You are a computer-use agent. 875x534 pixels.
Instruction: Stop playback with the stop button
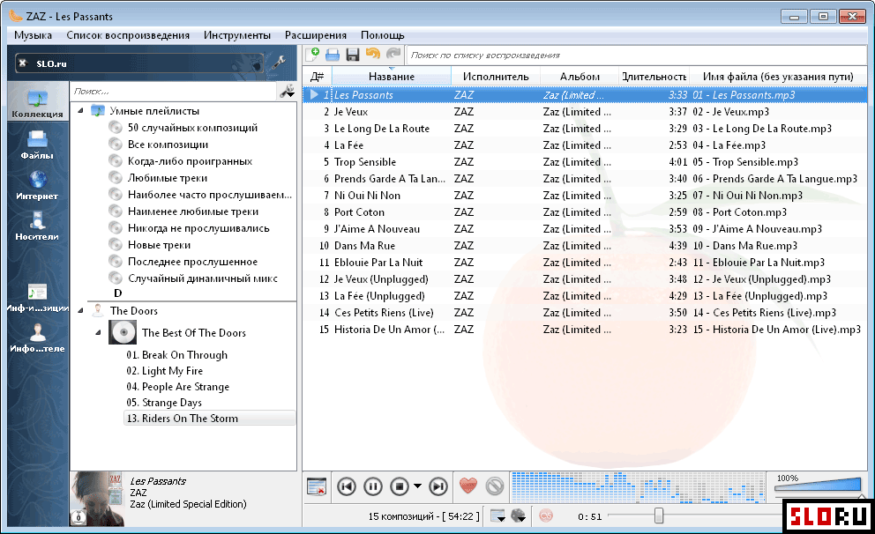400,486
